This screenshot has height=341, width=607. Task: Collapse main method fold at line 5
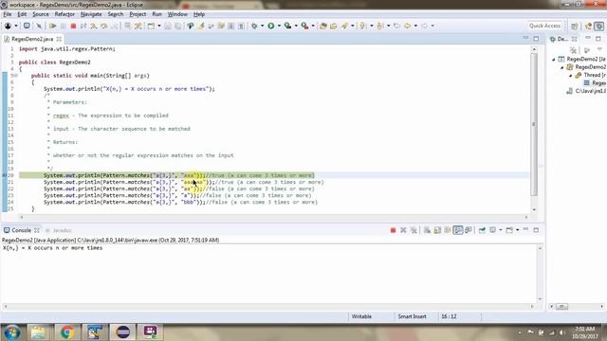[16, 76]
